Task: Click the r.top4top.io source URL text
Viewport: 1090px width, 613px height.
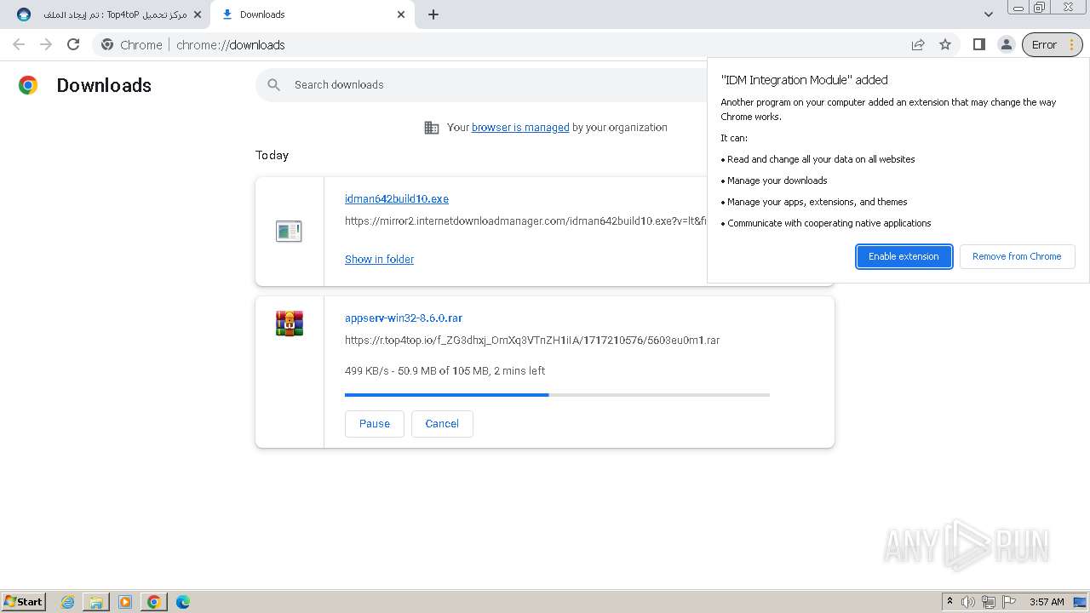Action: pos(532,341)
